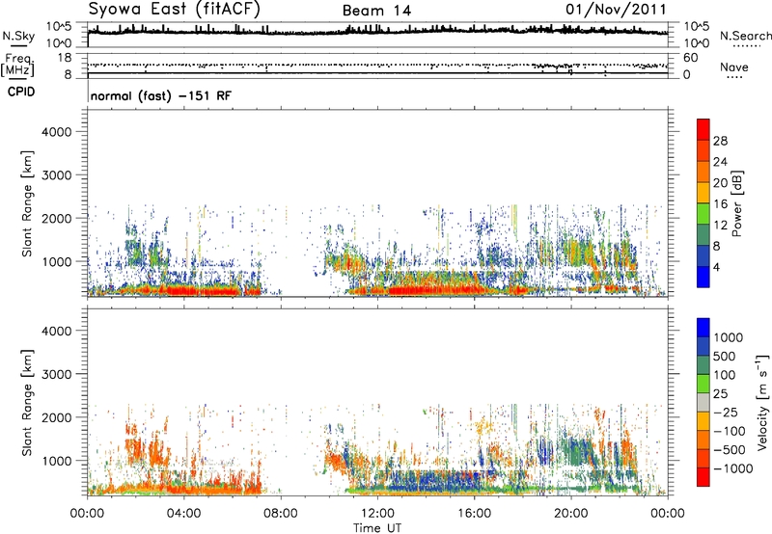Select the 'Beam 14' label
This screenshot has height=534, width=772.
[x=376, y=11]
